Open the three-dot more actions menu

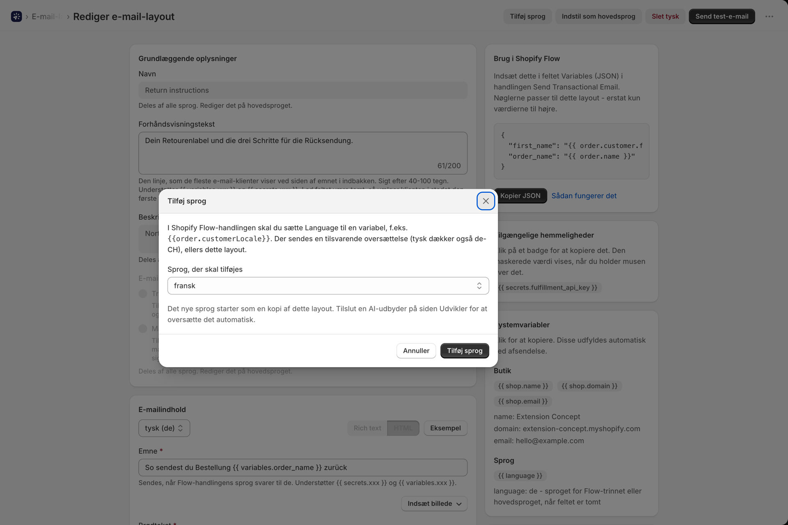point(769,16)
